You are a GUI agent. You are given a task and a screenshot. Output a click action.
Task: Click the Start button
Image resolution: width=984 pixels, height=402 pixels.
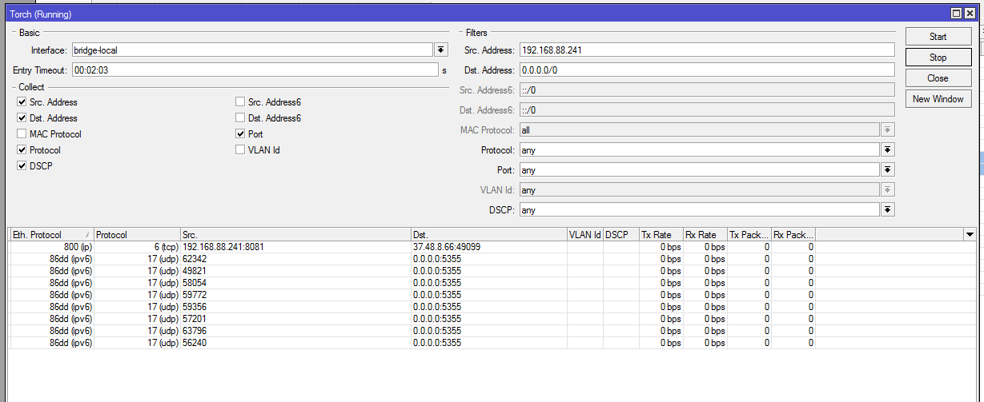[x=938, y=37]
